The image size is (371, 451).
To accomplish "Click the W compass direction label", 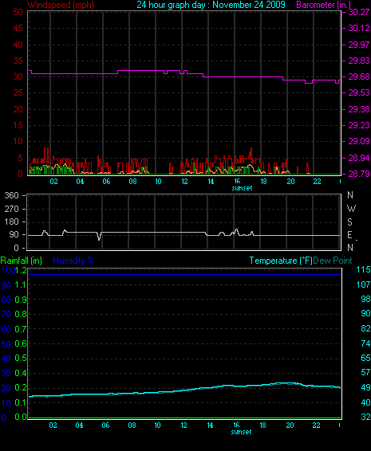I will point(351,208).
